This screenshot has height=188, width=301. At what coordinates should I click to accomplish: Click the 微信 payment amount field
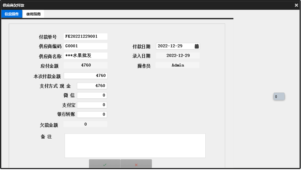tap(92, 95)
